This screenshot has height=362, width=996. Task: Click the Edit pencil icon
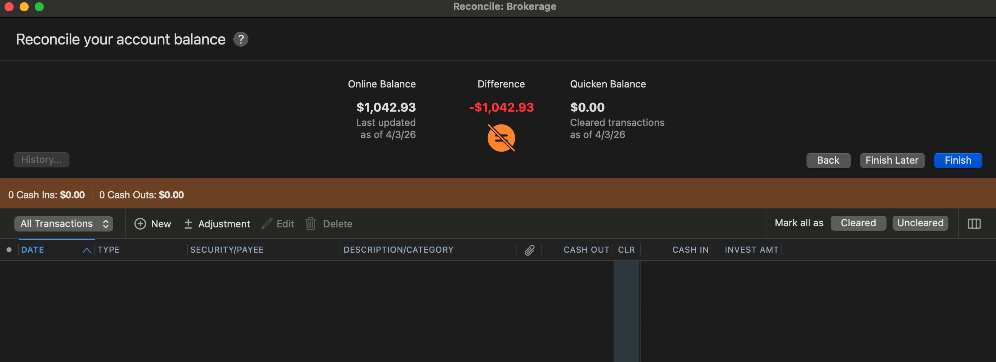267,224
